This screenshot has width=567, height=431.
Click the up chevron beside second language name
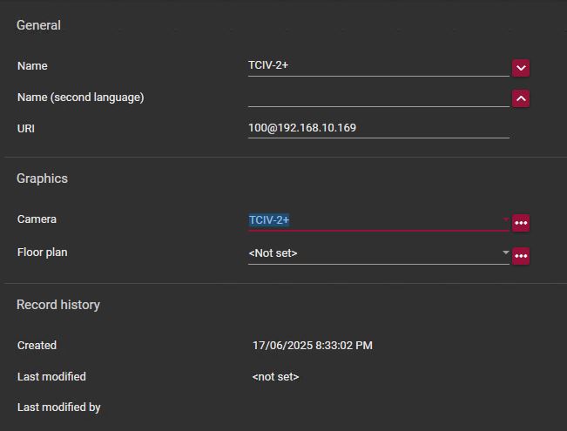[521, 98]
